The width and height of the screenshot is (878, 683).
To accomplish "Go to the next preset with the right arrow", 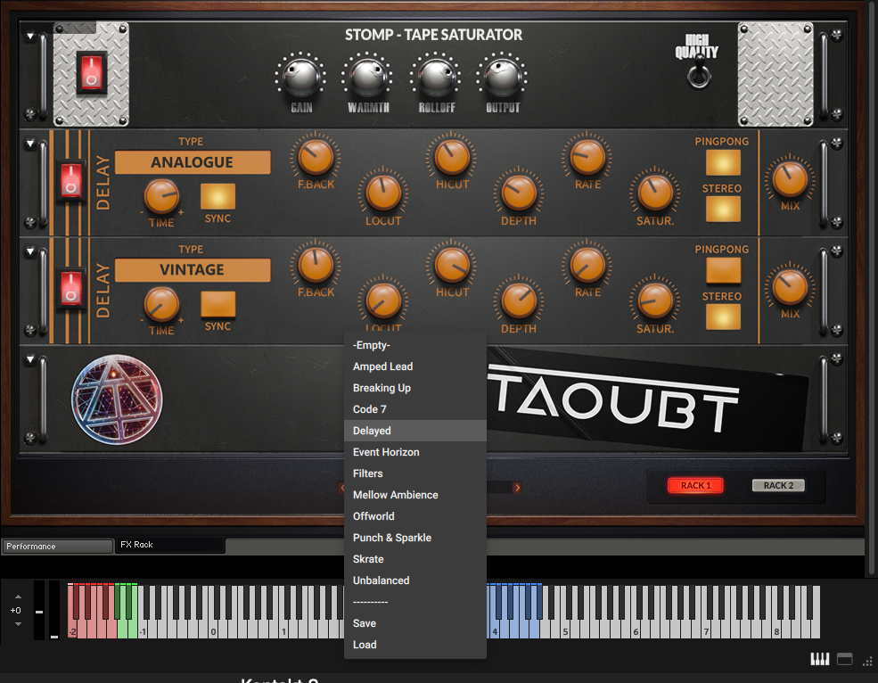I will pos(517,488).
